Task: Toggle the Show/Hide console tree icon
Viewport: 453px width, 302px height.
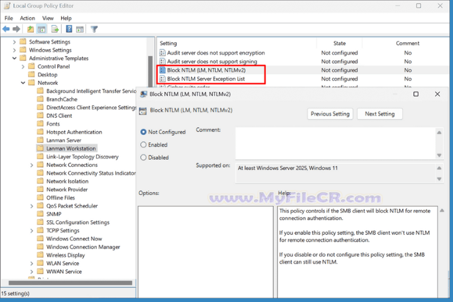Action: (42, 29)
